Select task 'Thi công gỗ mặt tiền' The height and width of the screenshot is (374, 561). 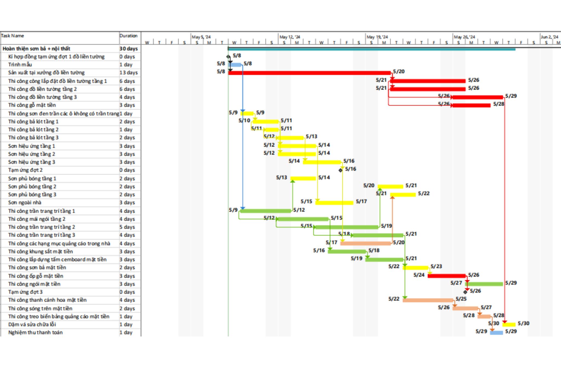click(x=32, y=105)
